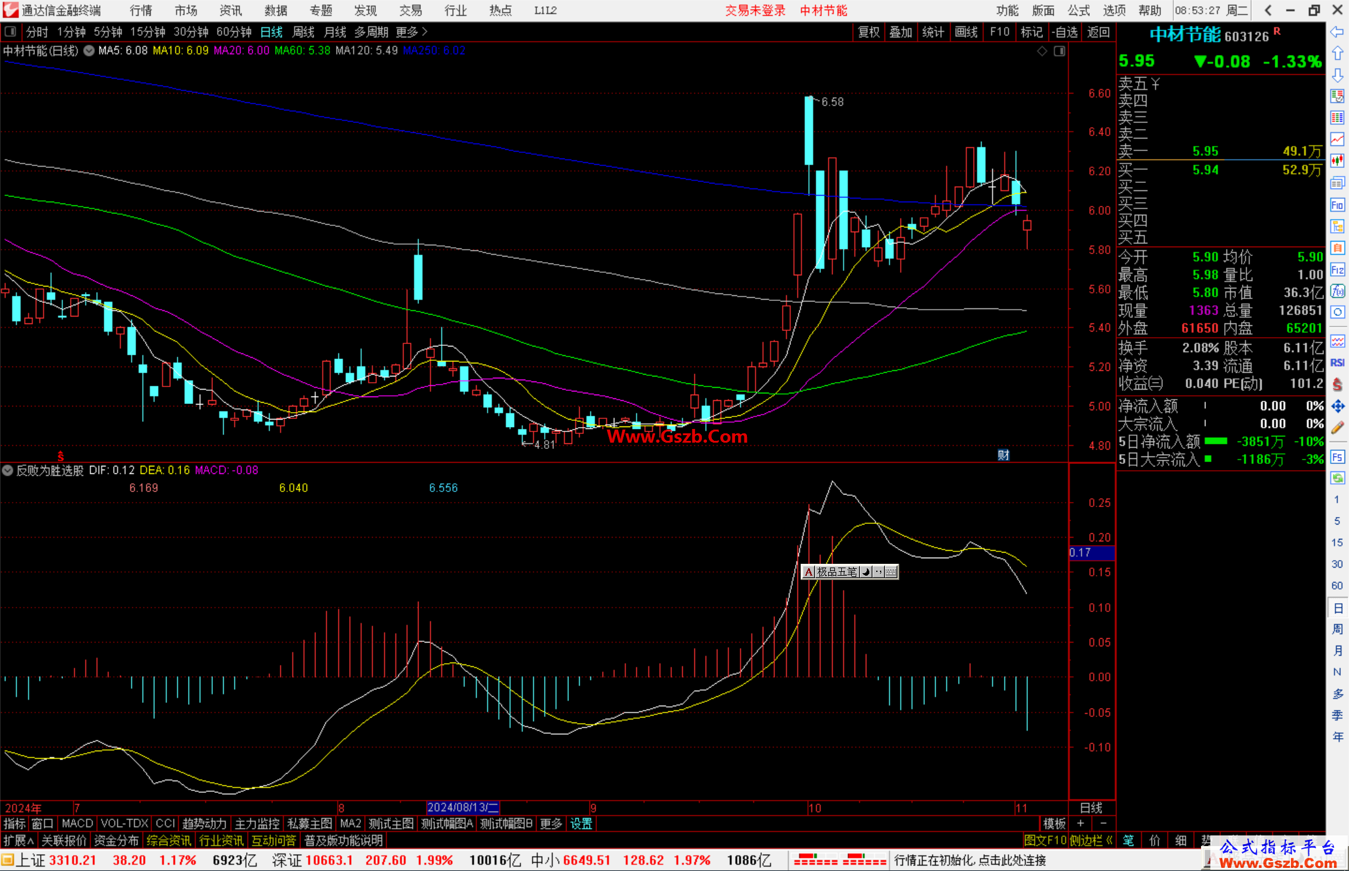Open the wavy lines indicator icon

pyautogui.click(x=1337, y=341)
